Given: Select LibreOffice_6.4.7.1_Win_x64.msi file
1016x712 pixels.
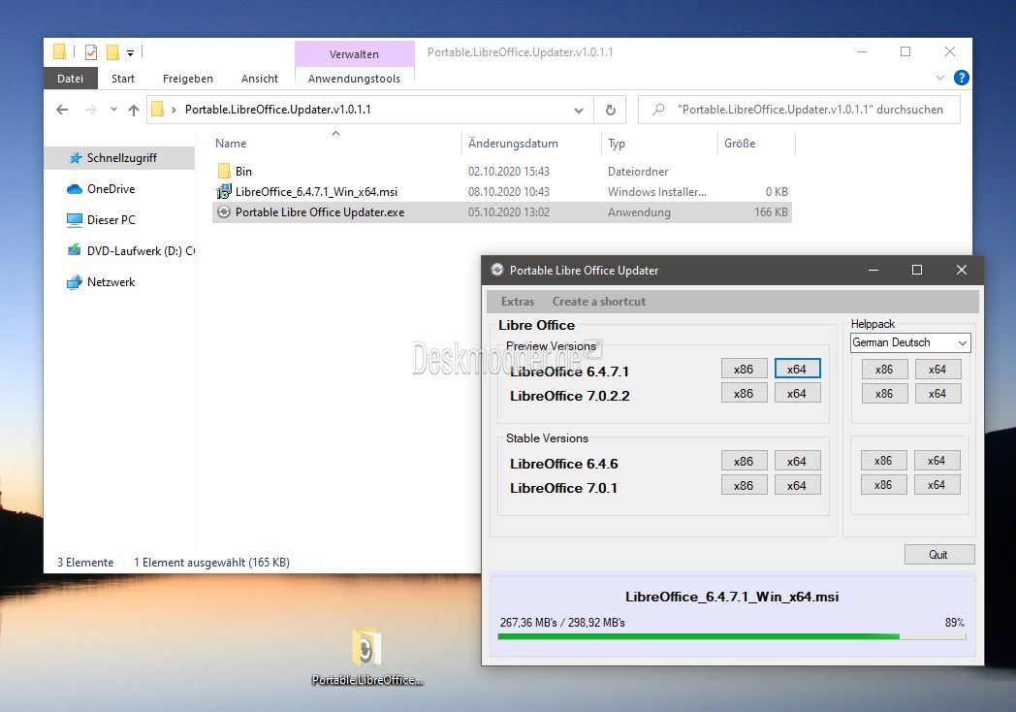Looking at the screenshot, I should coord(501,192).
